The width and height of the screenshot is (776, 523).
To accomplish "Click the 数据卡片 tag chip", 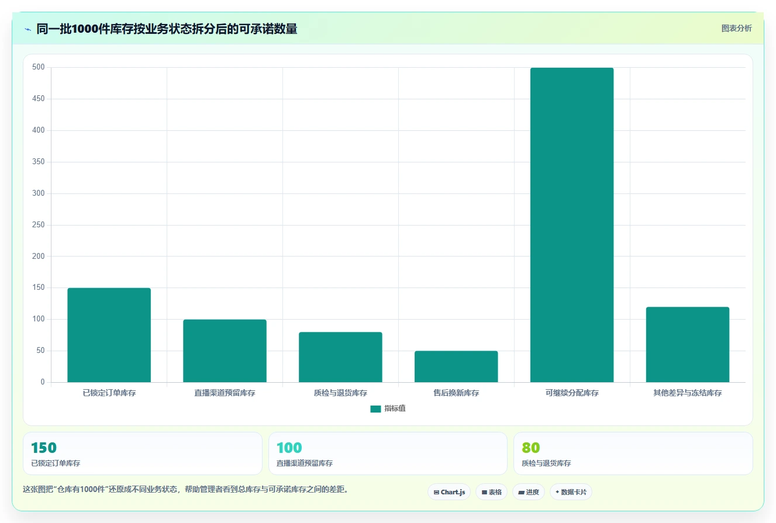I will [571, 492].
